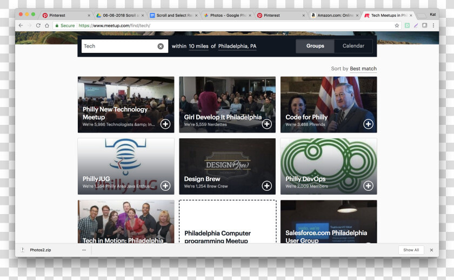Click plus icon on Philly DevOps card
This screenshot has height=280, width=454.
click(368, 185)
